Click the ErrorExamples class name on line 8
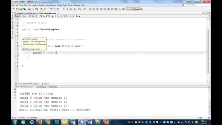Image resolution: width=222 pixels, height=125 pixels. [x=49, y=30]
